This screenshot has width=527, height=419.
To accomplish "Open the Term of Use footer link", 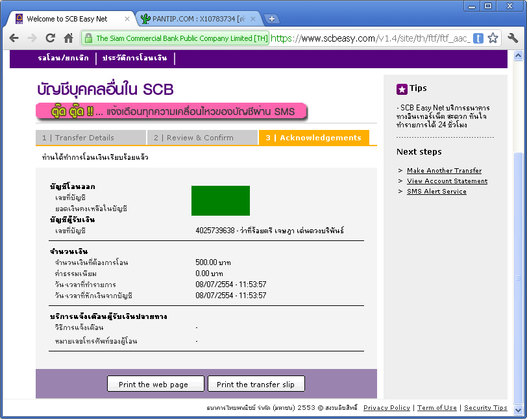I will [x=437, y=407].
